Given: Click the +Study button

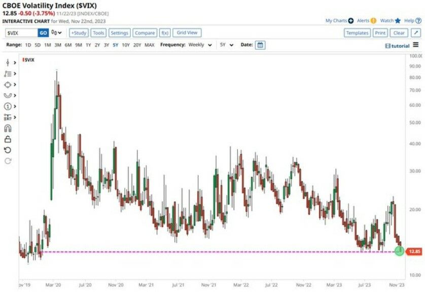Looking at the screenshot, I should click(79, 33).
